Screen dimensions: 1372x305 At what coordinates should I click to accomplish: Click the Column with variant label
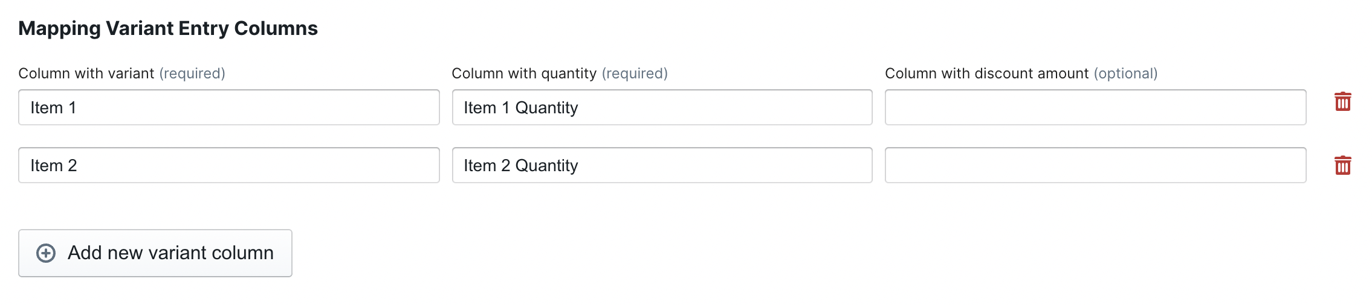tap(86, 74)
